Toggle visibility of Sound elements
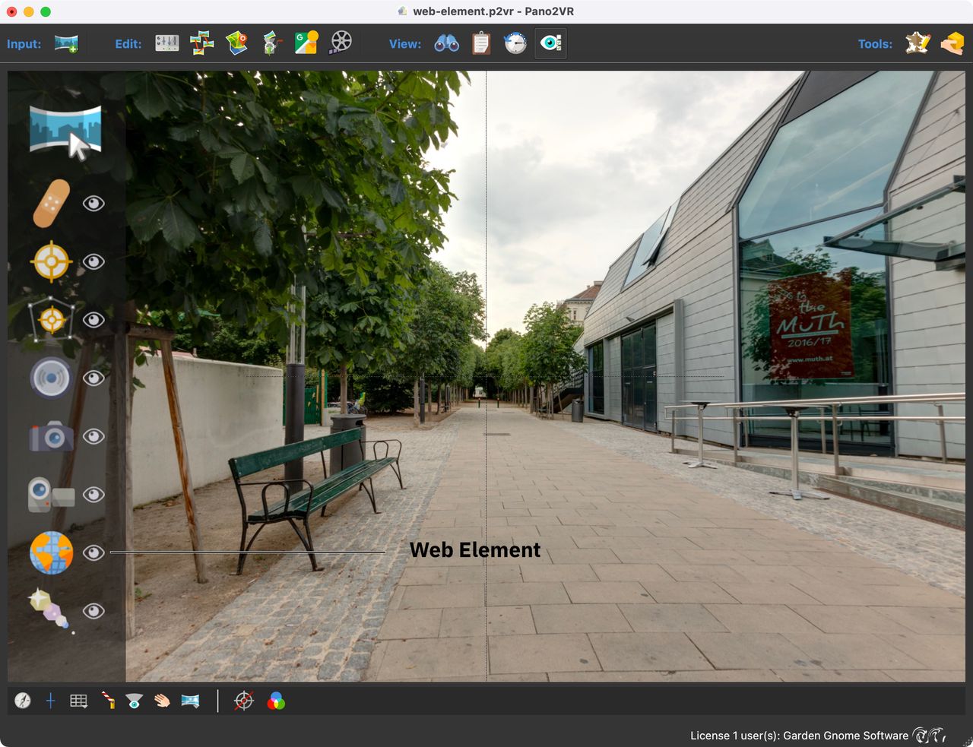 click(x=93, y=378)
